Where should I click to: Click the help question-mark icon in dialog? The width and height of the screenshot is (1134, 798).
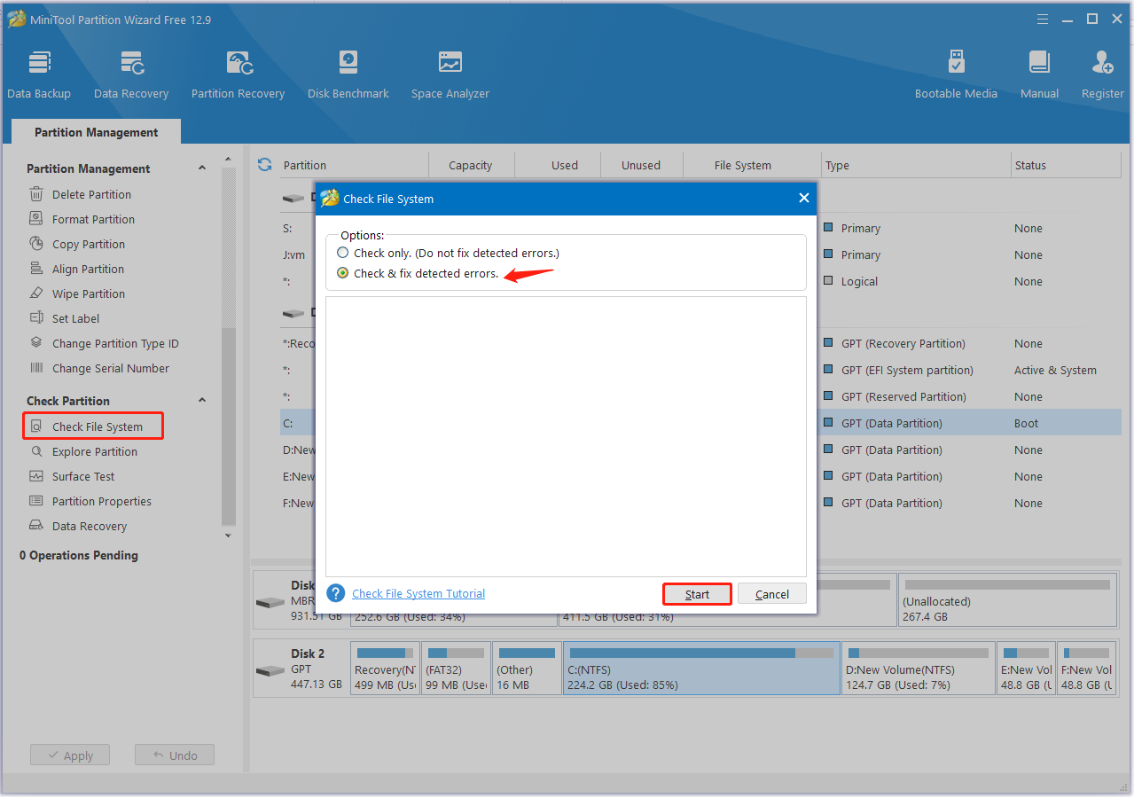(x=335, y=593)
